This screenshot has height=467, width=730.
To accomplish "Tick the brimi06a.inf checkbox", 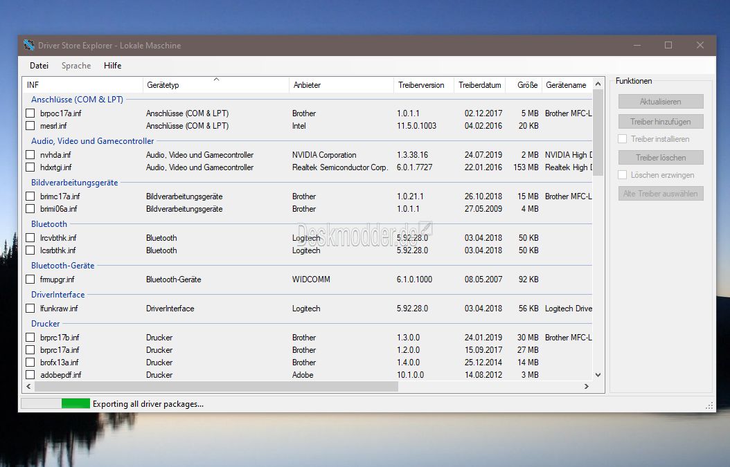I will point(30,209).
